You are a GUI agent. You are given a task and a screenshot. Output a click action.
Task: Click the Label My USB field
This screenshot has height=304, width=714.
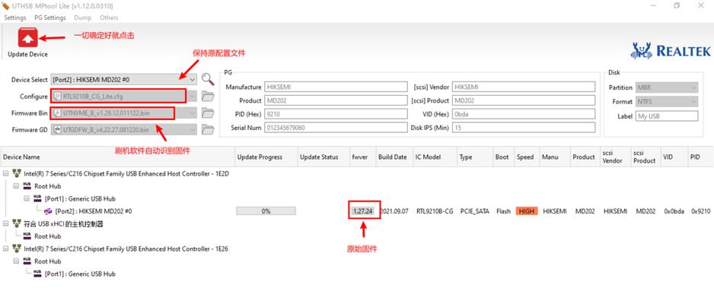click(666, 116)
